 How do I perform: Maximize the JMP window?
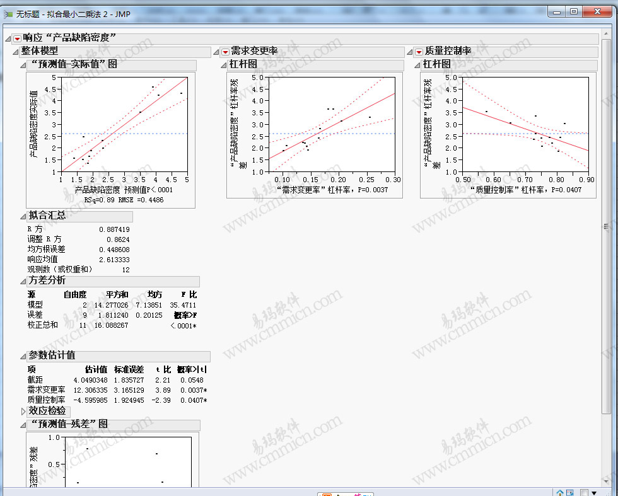(x=573, y=11)
